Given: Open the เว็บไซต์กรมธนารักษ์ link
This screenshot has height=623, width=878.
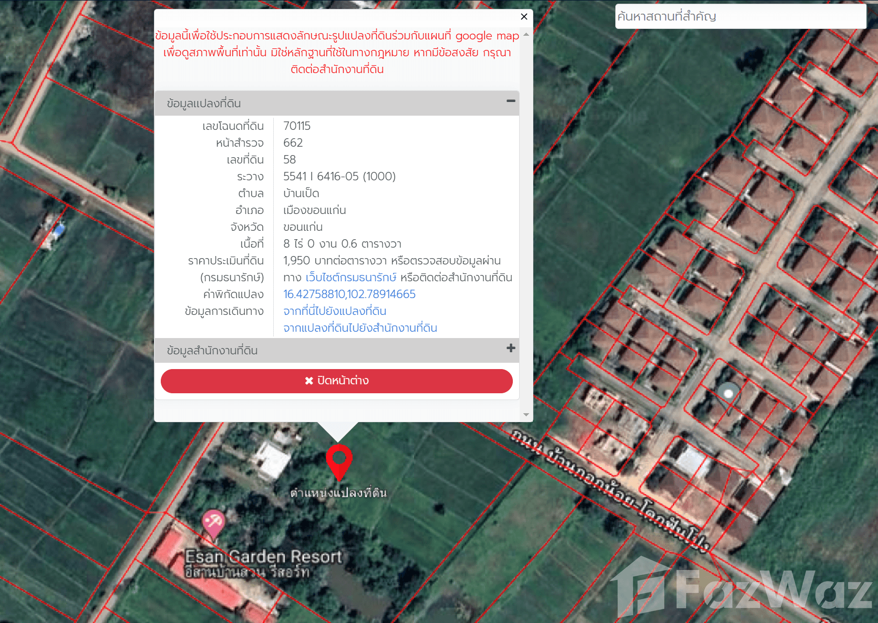Looking at the screenshot, I should 350,278.
